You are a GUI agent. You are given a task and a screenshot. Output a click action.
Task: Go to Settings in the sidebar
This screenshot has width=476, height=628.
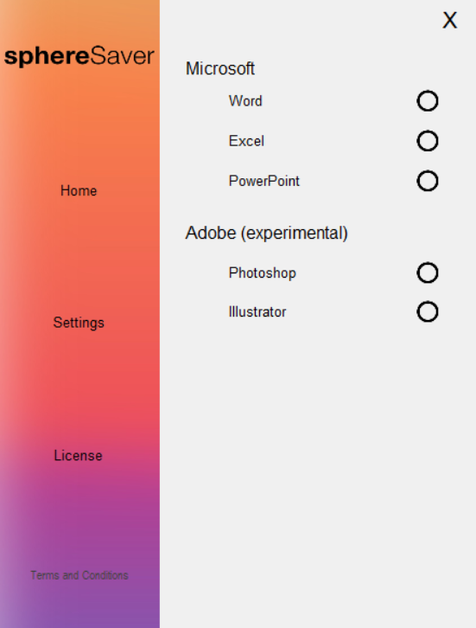79,323
